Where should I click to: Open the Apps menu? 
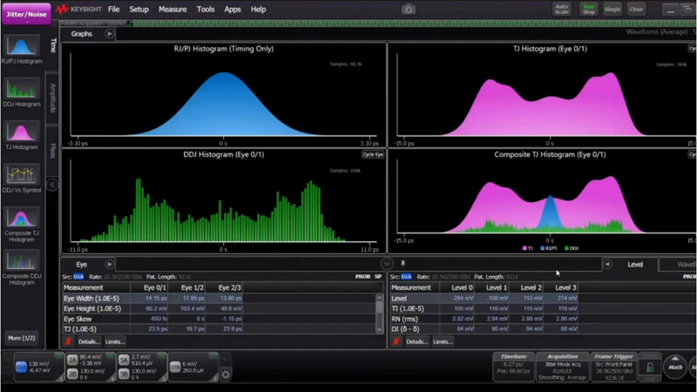(x=232, y=9)
